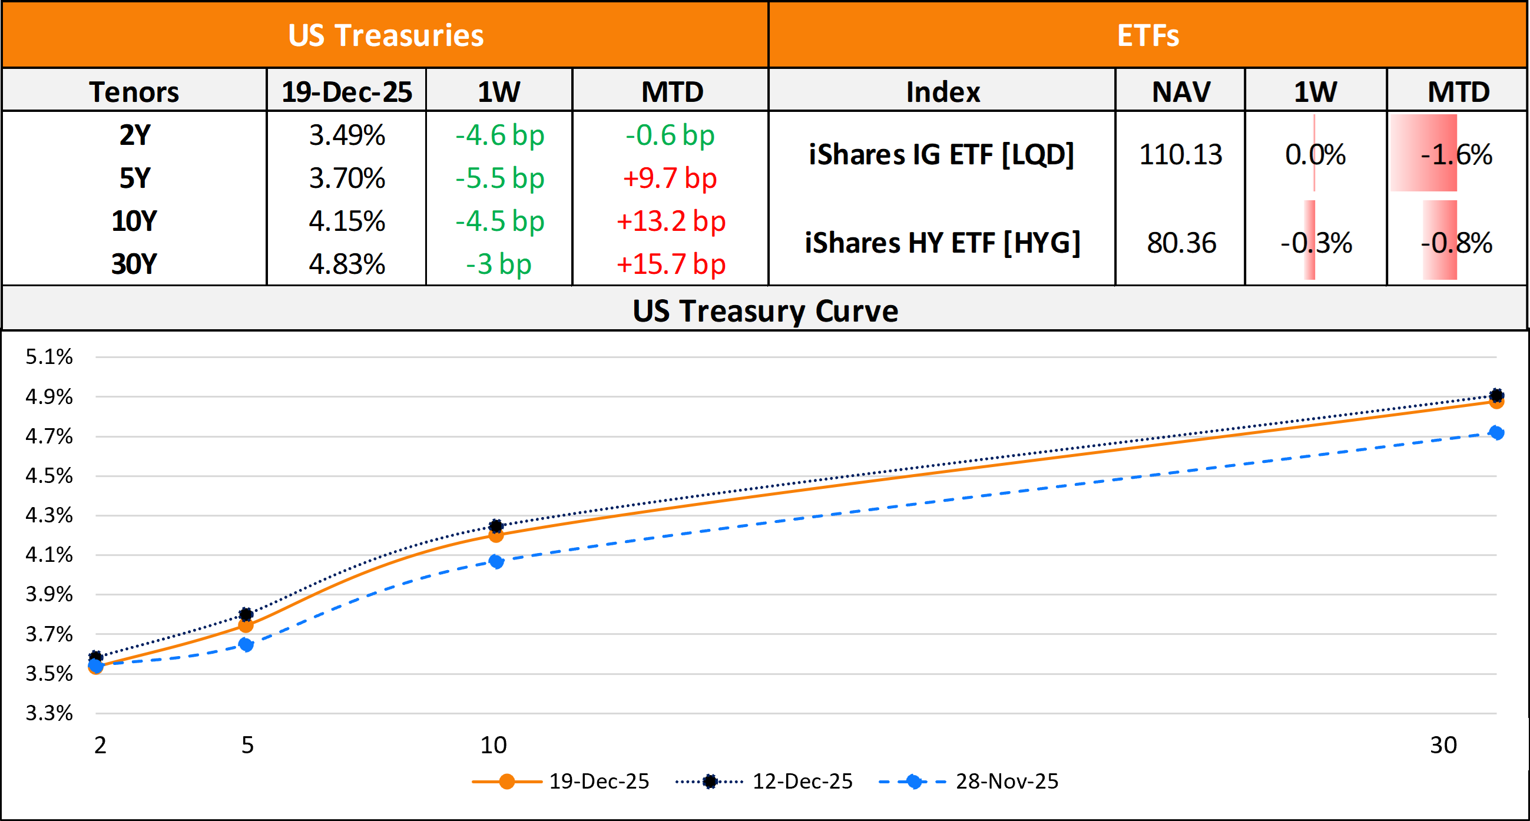1530x821 pixels.
Task: Click the orange 19-Dec-25 legend marker
Action: (x=506, y=781)
